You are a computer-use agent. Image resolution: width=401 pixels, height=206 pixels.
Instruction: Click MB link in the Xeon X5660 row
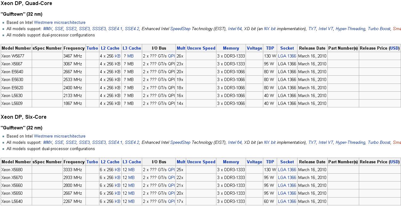pos(131,186)
